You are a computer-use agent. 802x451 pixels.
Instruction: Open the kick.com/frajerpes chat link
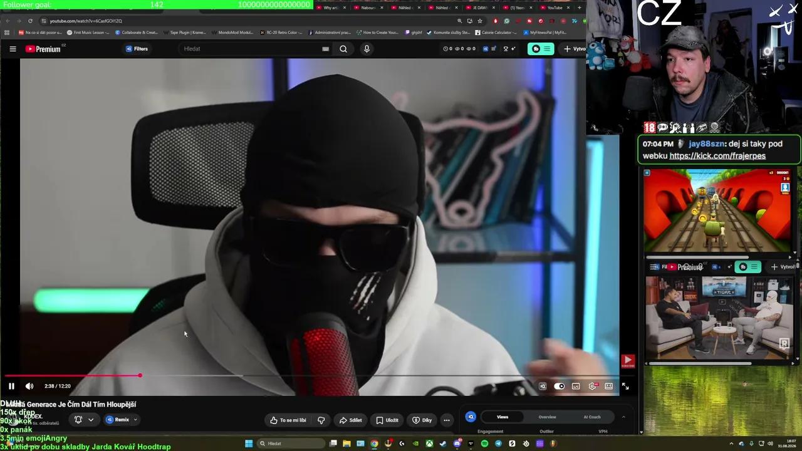click(717, 156)
